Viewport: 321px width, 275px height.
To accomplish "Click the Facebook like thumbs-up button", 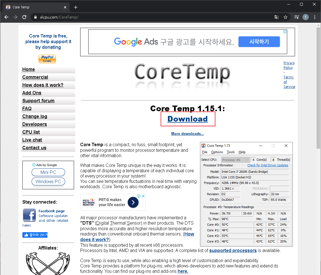I will coord(35,235).
